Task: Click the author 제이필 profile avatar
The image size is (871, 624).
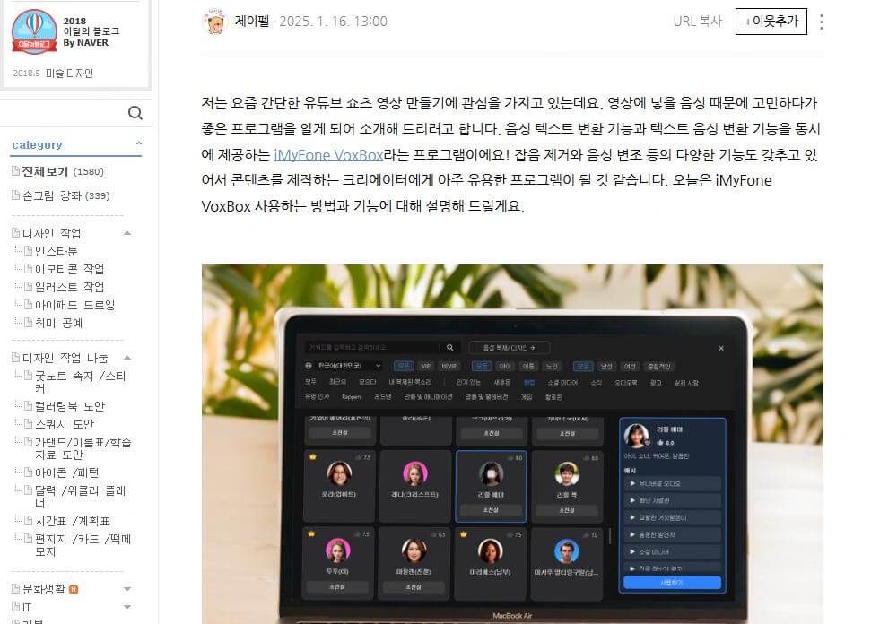Action: coord(215,22)
